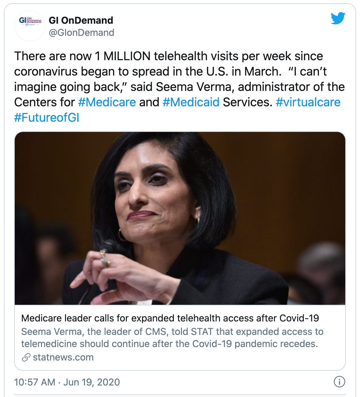Click the Twitter bird logo
The image size is (360, 397).
[x=338, y=18]
